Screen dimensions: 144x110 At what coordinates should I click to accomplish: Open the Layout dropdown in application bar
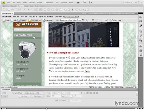78,2
